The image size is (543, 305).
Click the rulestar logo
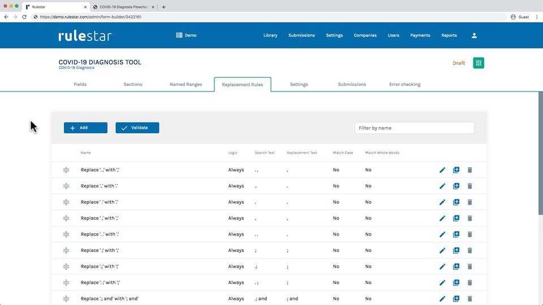point(85,36)
